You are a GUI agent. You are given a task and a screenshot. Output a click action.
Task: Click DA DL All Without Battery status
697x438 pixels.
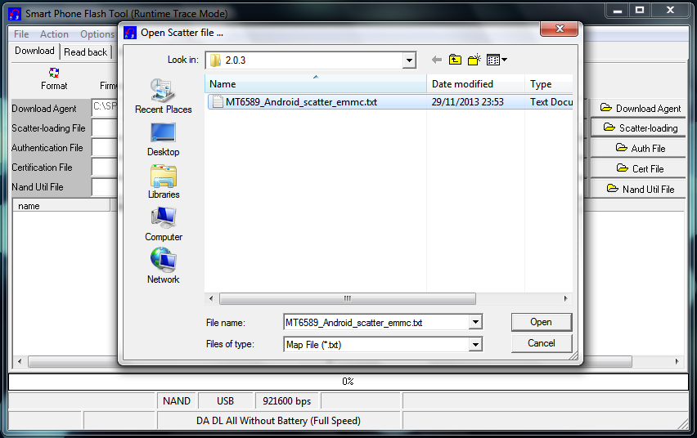coord(279,421)
